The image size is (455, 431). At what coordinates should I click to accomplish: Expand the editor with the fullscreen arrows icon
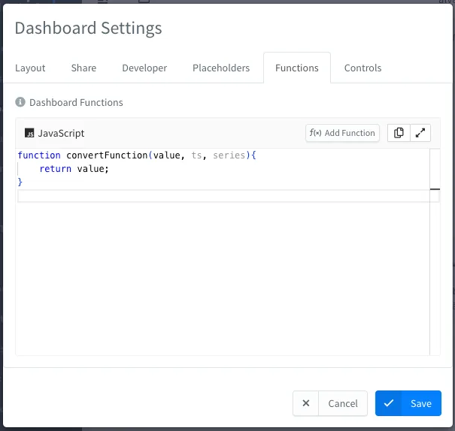(x=420, y=133)
